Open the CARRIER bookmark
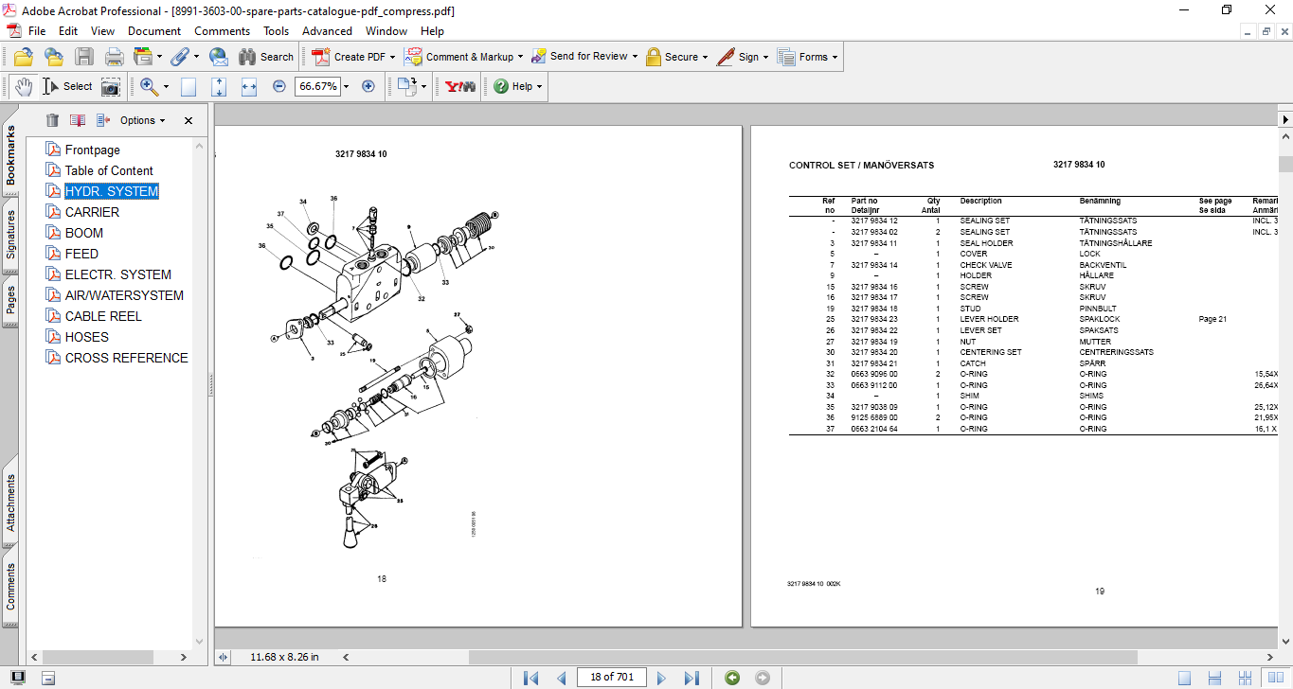The width and height of the screenshot is (1293, 689). (x=92, y=212)
